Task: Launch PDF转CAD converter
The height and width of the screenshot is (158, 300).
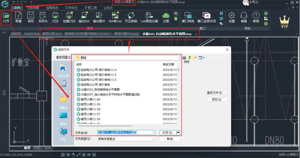Action: pyautogui.click(x=115, y=17)
